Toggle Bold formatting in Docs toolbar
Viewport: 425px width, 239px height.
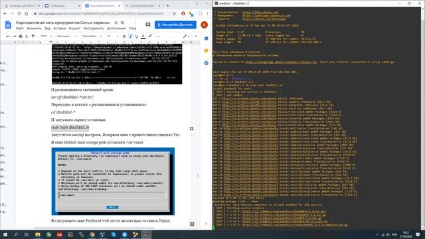pyautogui.click(x=124, y=37)
